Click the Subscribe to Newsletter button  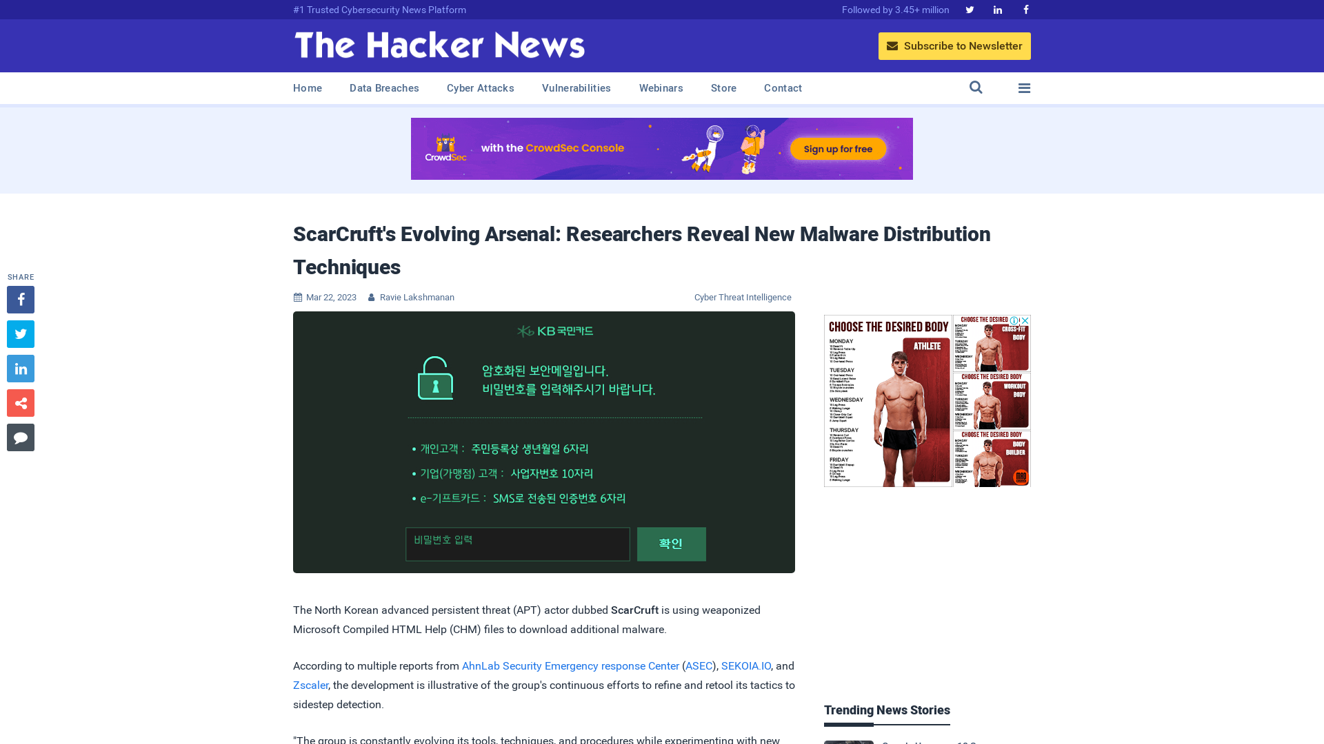click(954, 45)
